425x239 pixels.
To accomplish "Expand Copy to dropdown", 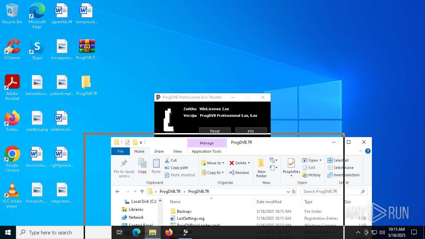I will (223, 173).
